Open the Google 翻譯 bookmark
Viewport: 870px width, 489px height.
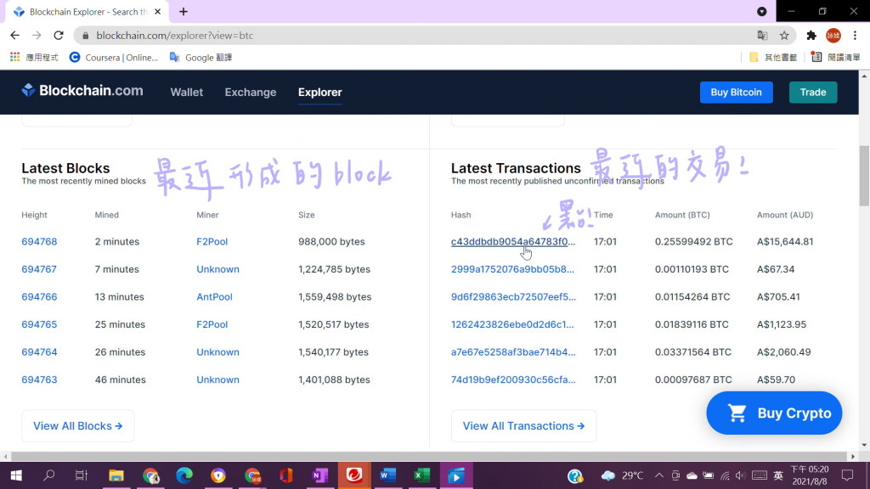click(x=201, y=57)
